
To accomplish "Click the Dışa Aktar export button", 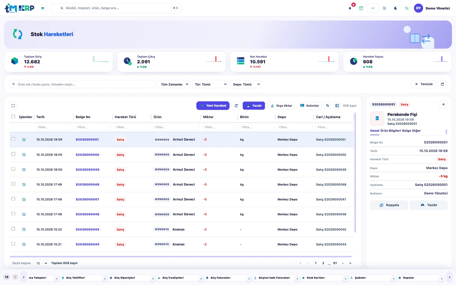I will 281,106.
